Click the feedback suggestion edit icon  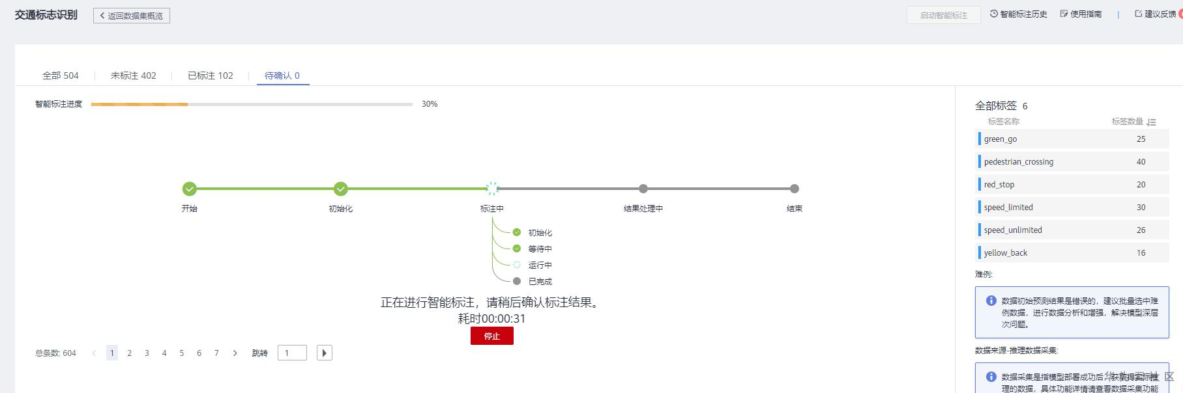(1139, 14)
